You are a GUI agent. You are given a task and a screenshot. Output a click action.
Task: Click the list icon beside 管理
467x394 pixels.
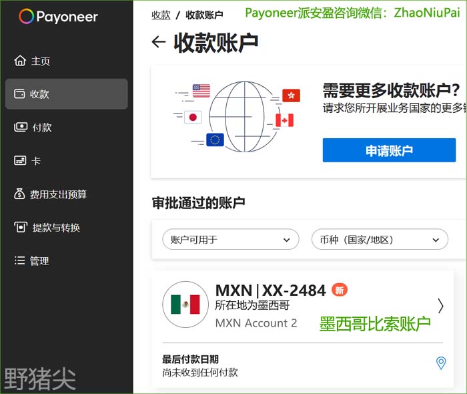coord(19,260)
